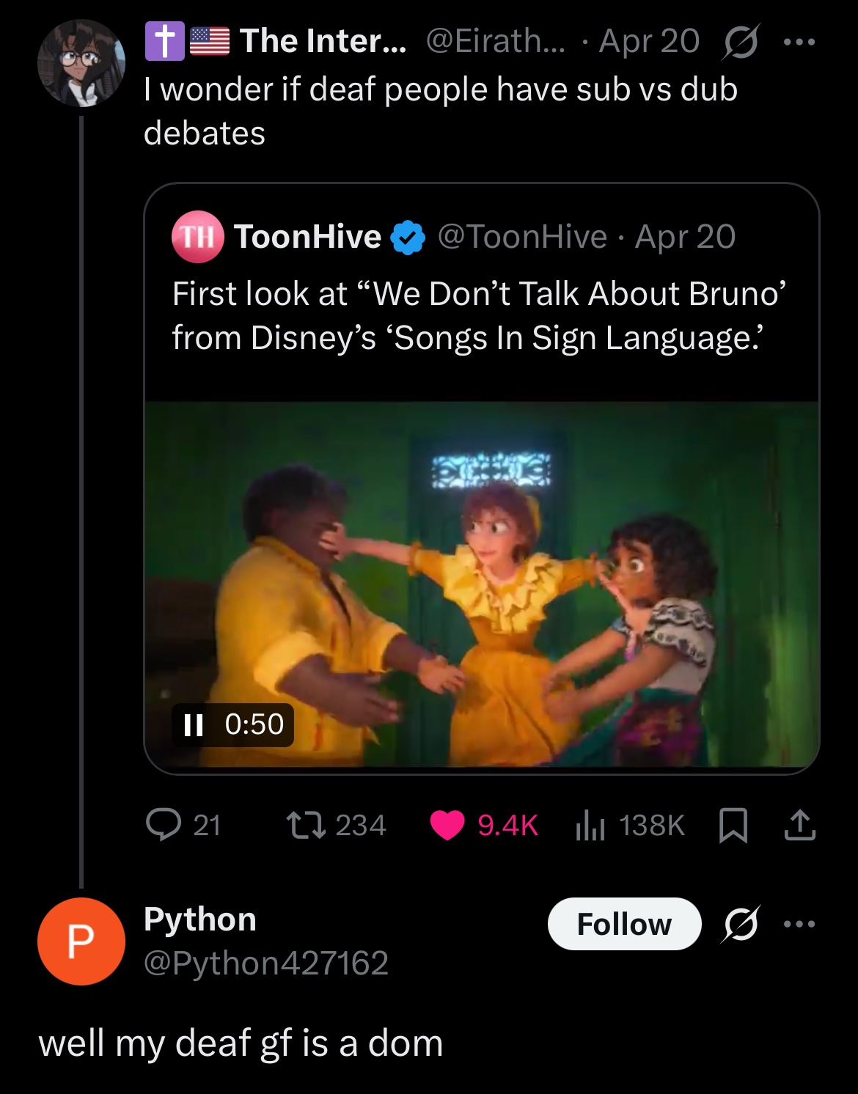Viewport: 858px width, 1094px height.
Task: Open more options on the top tweet
Action: pos(799,43)
